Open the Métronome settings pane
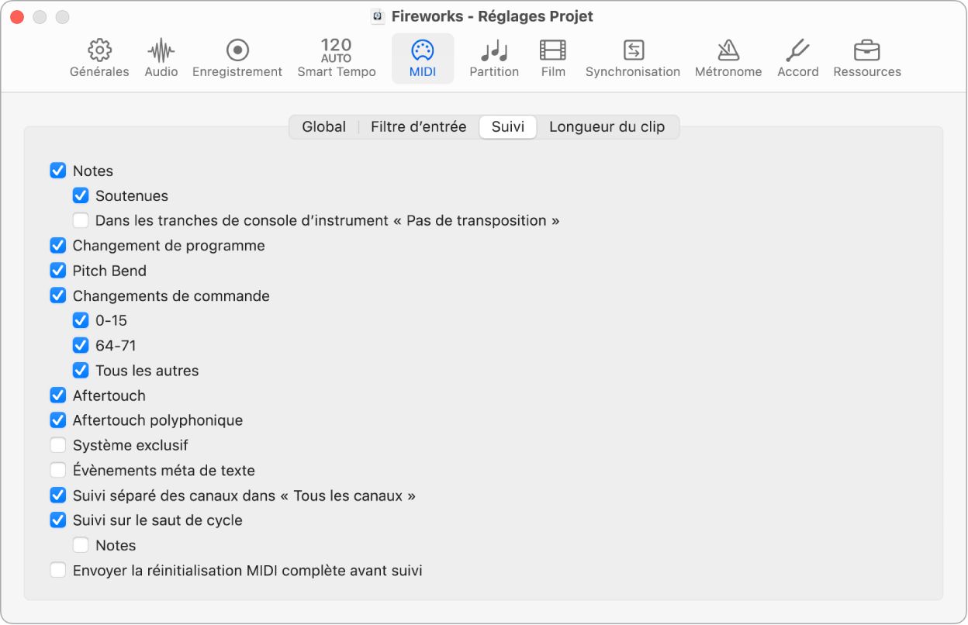This screenshot has width=968, height=625. coord(728,59)
